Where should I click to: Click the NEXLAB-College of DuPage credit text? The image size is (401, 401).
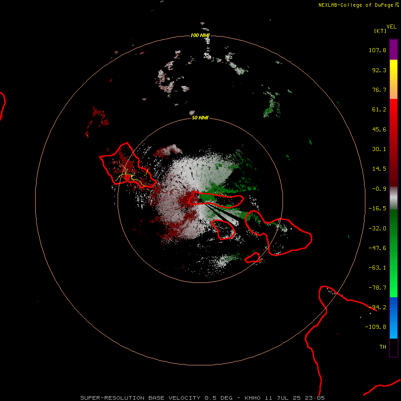coord(359,5)
